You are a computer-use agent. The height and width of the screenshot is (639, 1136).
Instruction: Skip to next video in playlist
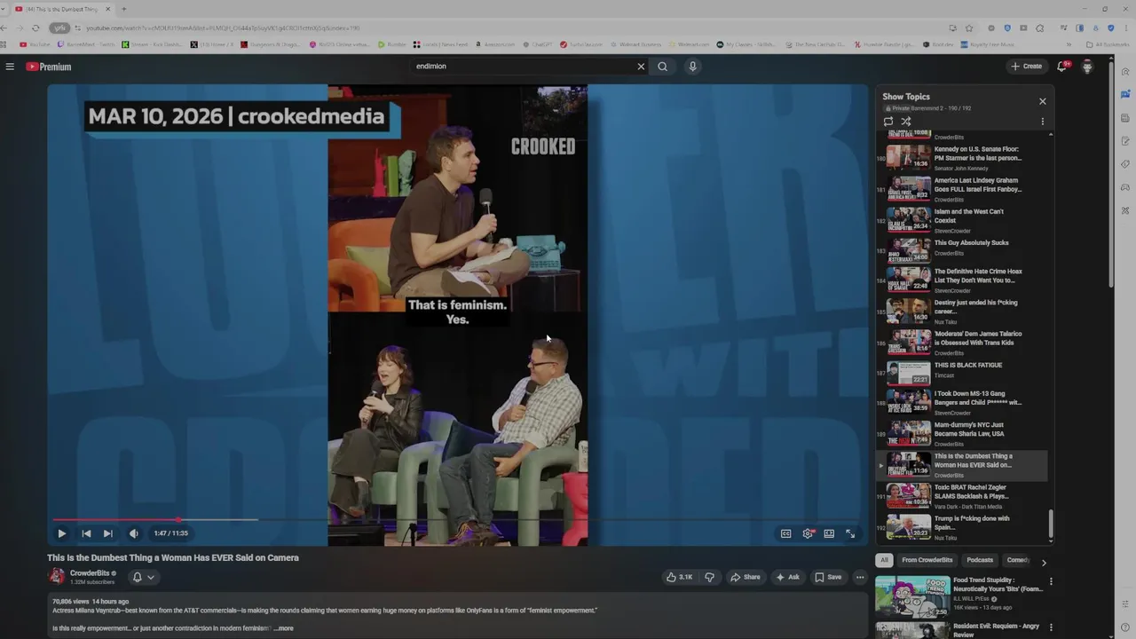click(x=107, y=533)
